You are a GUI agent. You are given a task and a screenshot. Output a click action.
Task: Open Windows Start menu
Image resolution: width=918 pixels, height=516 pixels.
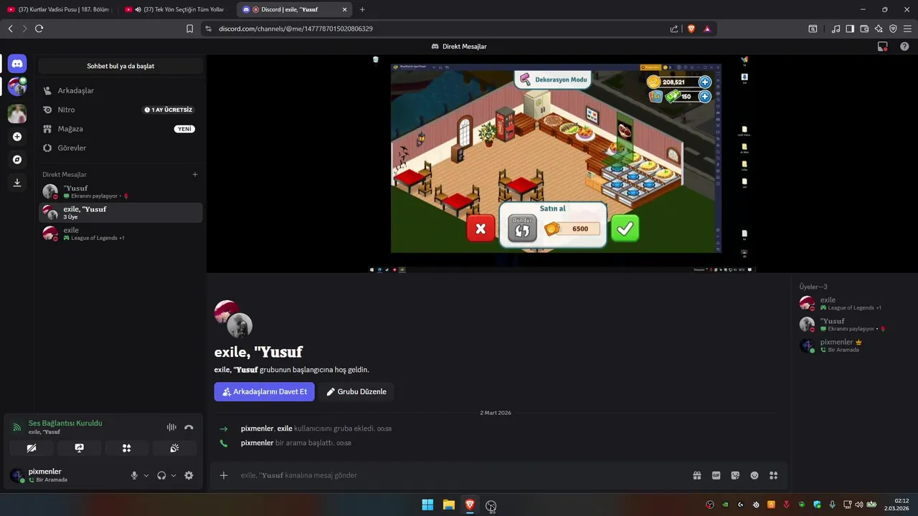pos(427,505)
